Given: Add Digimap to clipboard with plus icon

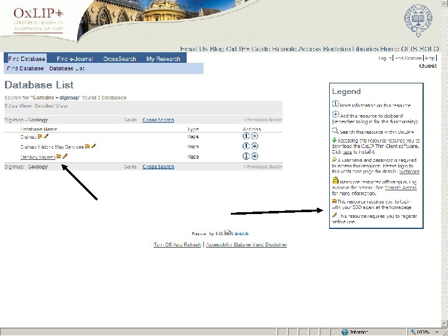Looking at the screenshot, I should [x=254, y=136].
